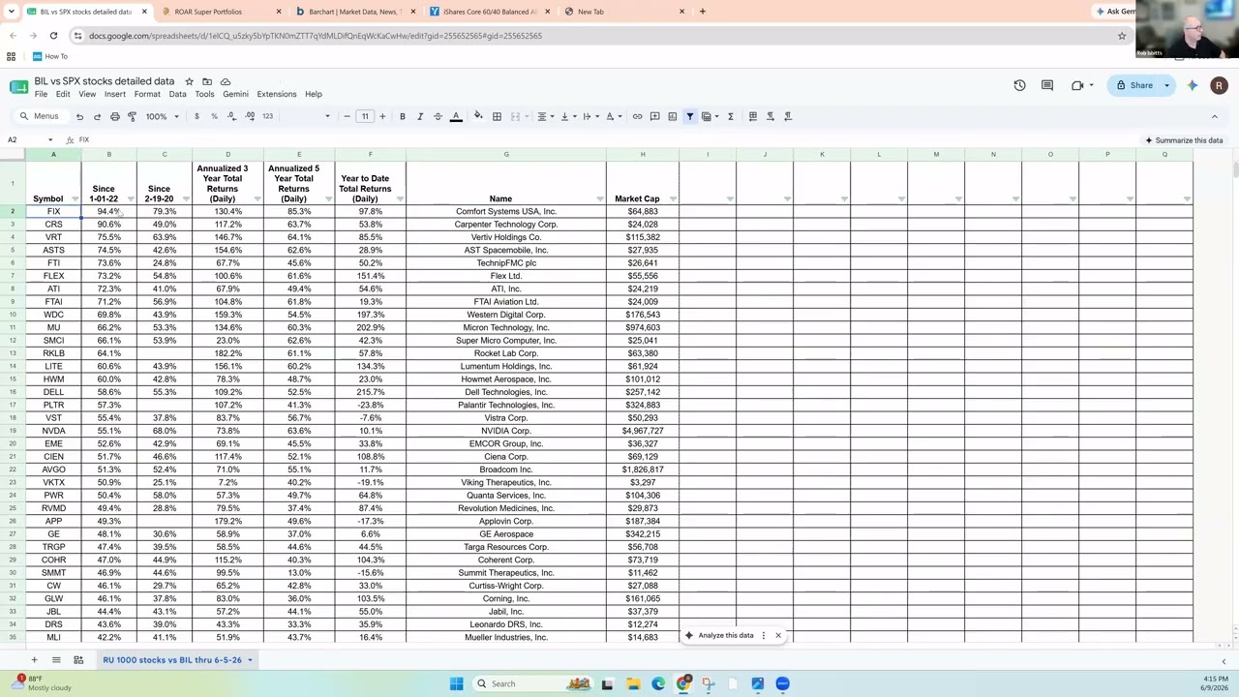This screenshot has width=1239, height=697.
Task: Format selection as percent
Action: point(214,116)
